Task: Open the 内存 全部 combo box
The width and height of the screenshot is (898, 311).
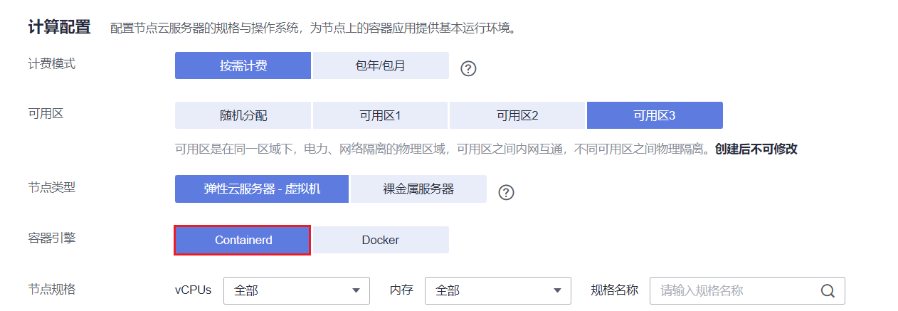Action: (497, 290)
